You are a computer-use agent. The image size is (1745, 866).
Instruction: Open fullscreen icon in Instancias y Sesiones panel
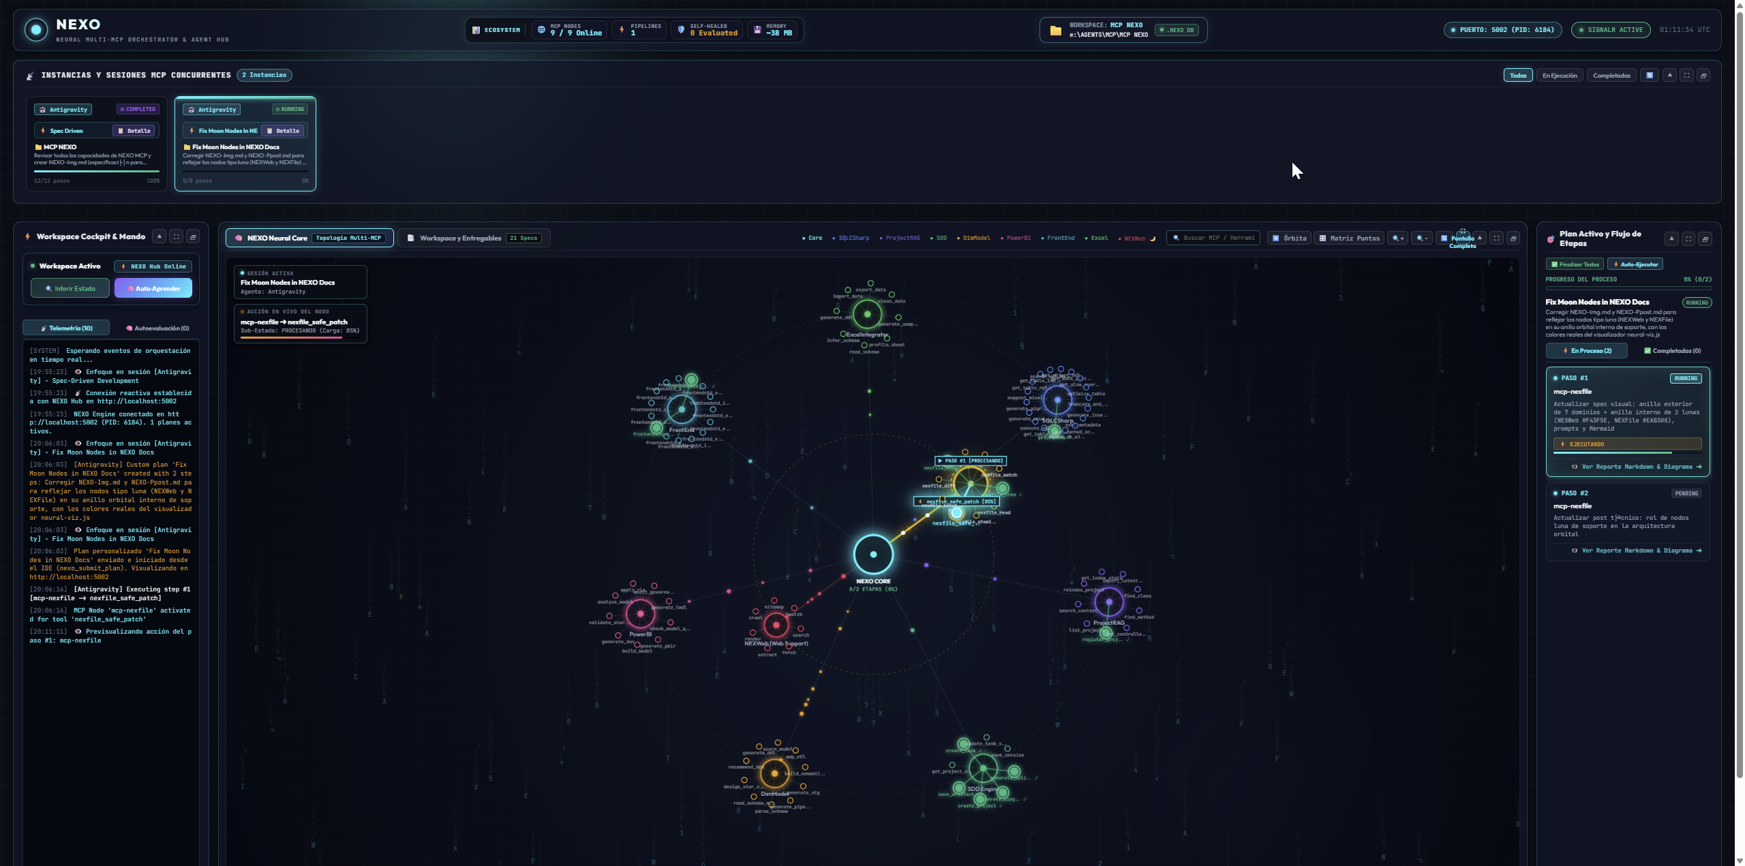point(1687,76)
